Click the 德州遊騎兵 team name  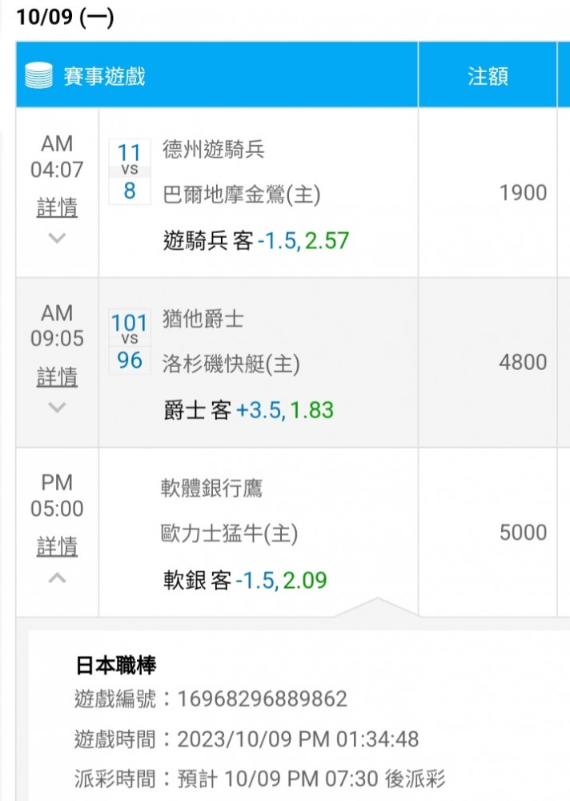point(214,150)
